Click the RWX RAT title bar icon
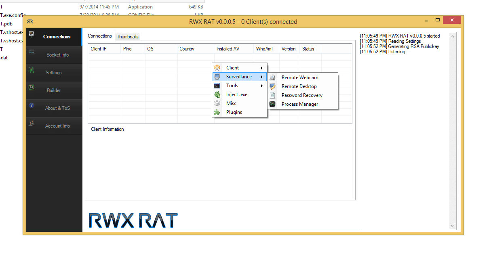This screenshot has width=493, height=258. [x=29, y=21]
